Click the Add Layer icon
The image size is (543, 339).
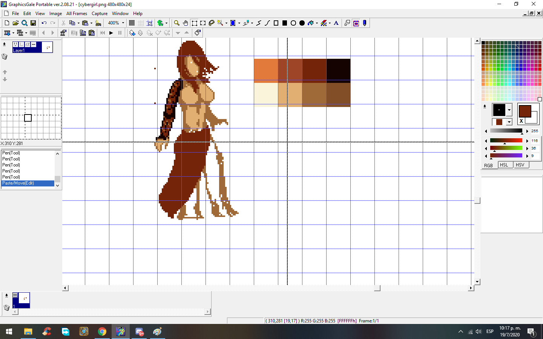132,33
